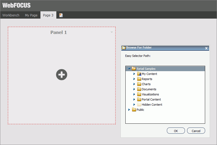Click the Public folder icon
217x145 pixels.
(x=134, y=110)
